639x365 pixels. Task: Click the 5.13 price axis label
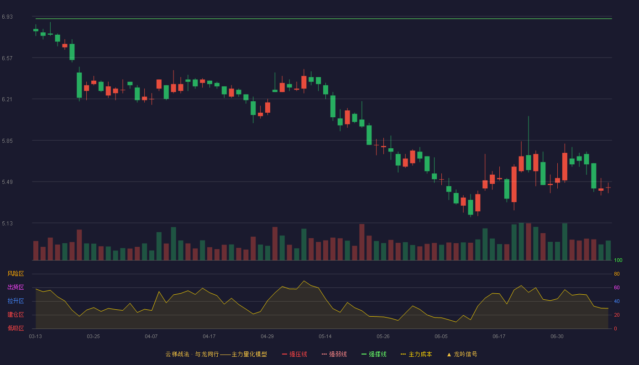[x=7, y=224]
